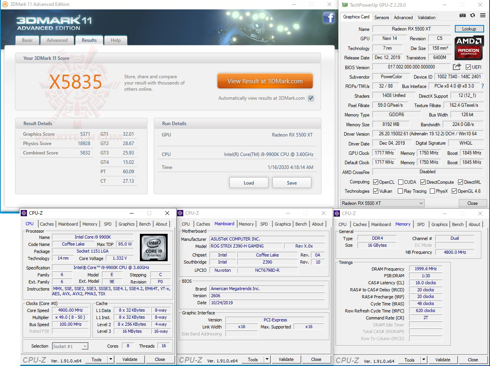Switch to the Basic tab in 3DMark 11
The image size is (490, 366).
coord(27,40)
